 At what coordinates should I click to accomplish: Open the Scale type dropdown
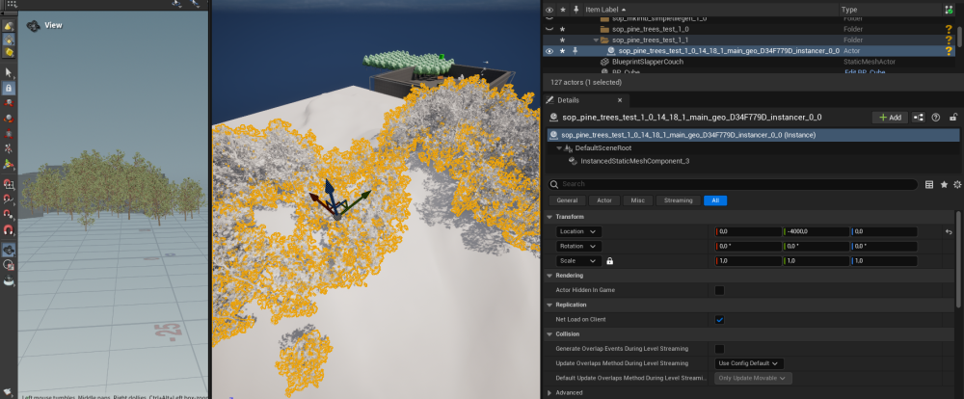pos(578,261)
